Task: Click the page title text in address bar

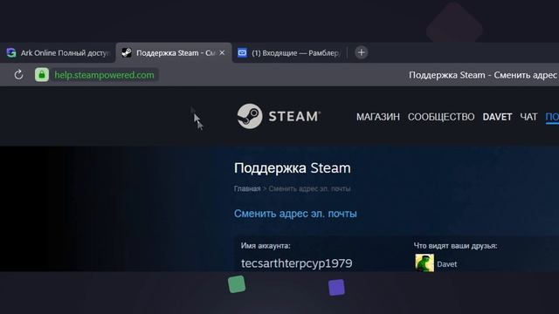Action: (x=483, y=75)
